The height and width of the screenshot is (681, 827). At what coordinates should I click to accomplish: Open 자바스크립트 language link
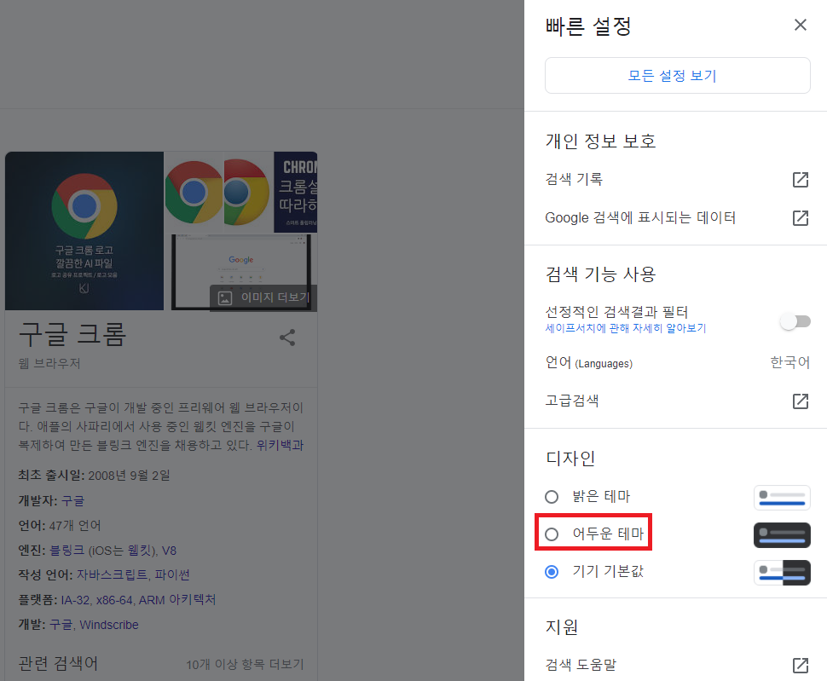click(113, 575)
